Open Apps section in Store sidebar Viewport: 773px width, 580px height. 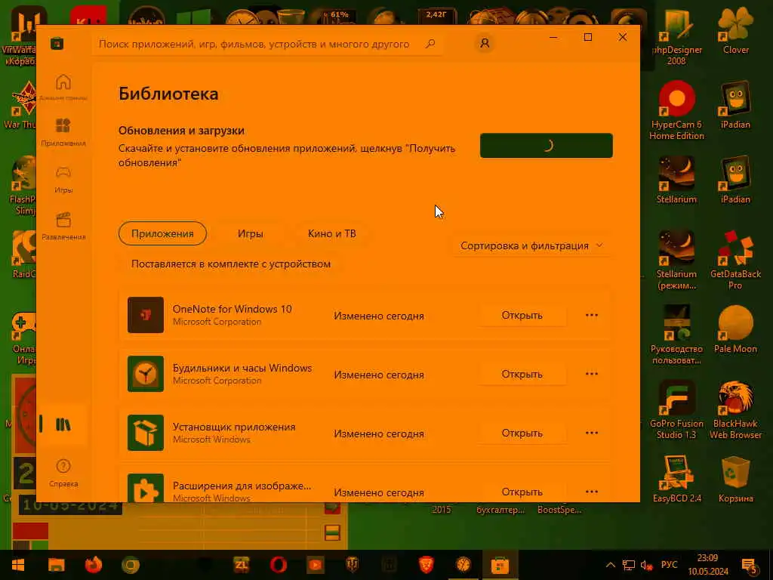pyautogui.click(x=63, y=132)
